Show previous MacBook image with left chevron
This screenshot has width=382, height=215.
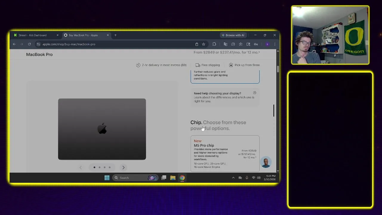pos(81,168)
